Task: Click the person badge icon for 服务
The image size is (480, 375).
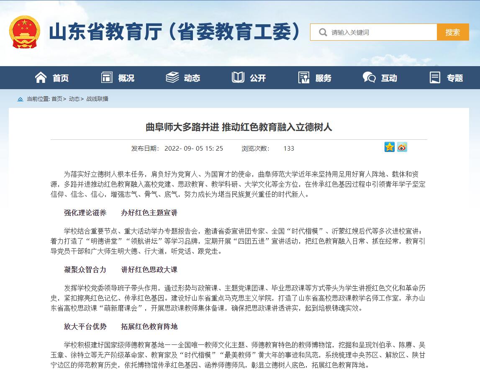Action: coord(303,77)
